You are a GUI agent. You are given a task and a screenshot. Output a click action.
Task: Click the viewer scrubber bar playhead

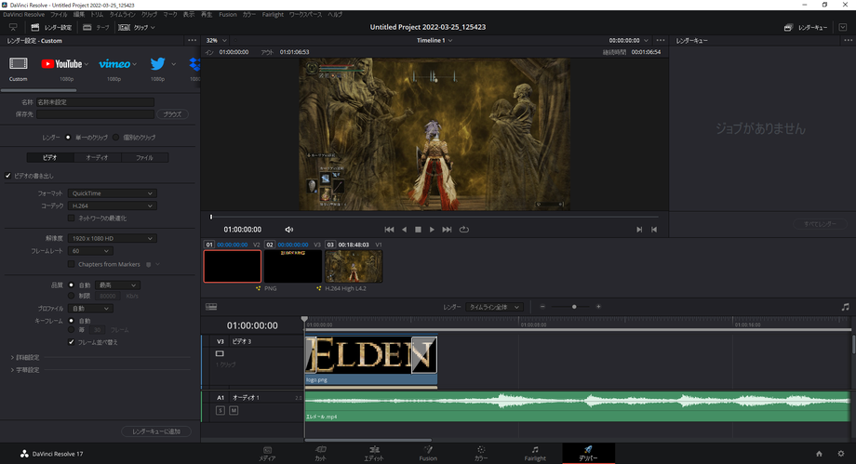tap(211, 217)
